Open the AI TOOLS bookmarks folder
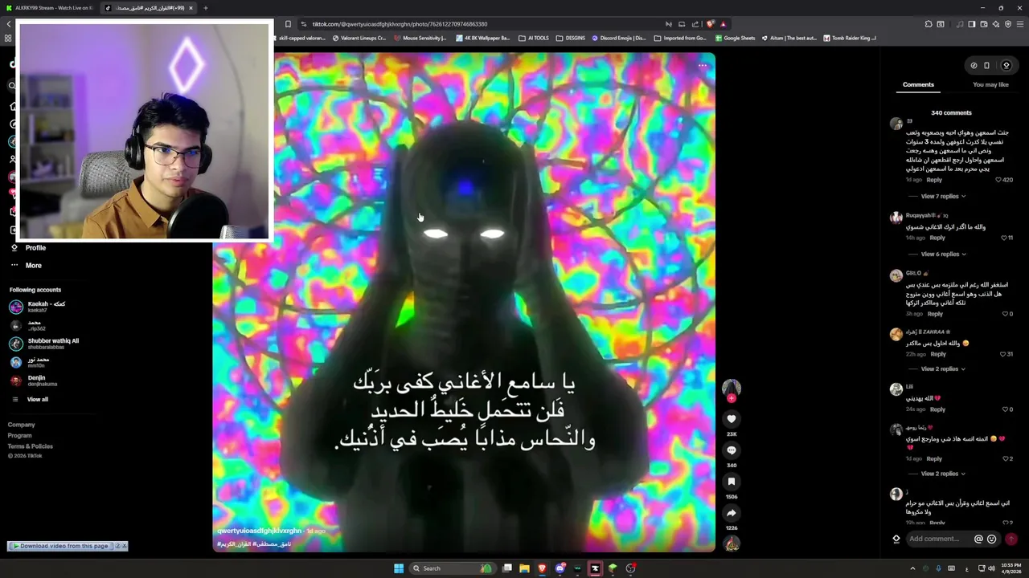1029x578 pixels. coord(534,38)
